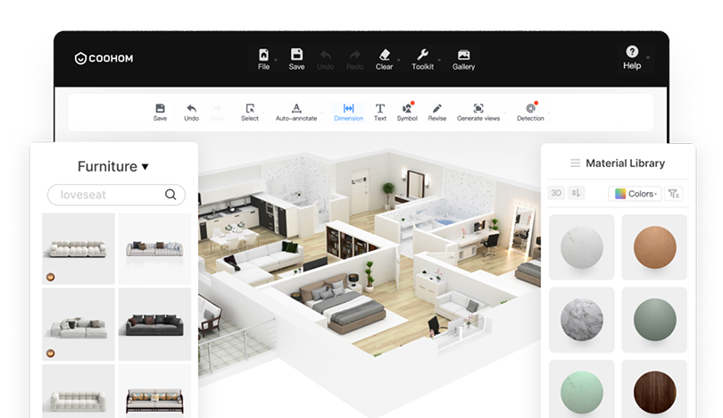Select the copper brown material sphere

655,247
